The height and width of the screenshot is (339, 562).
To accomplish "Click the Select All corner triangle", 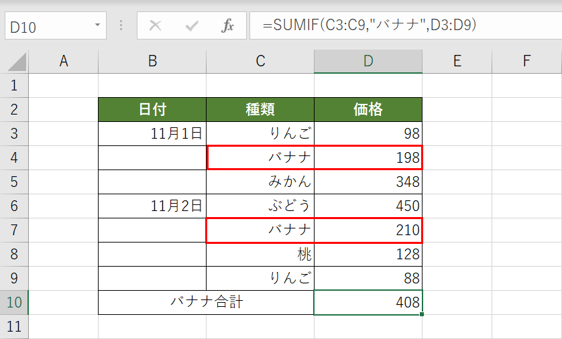I will 16,62.
